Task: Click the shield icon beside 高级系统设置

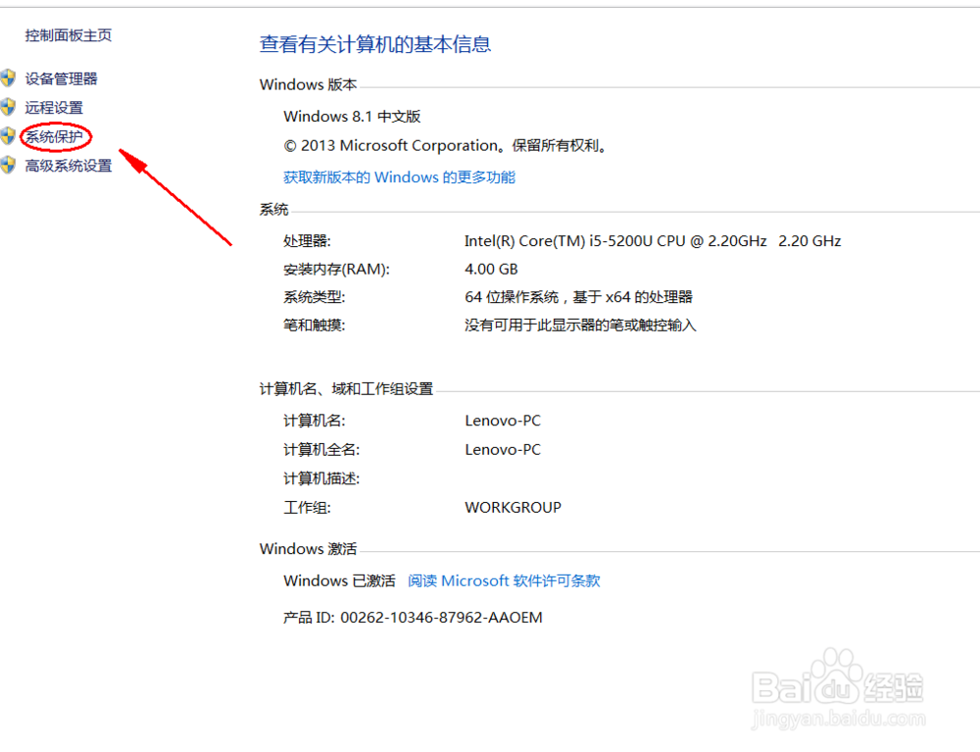Action: tap(10, 166)
